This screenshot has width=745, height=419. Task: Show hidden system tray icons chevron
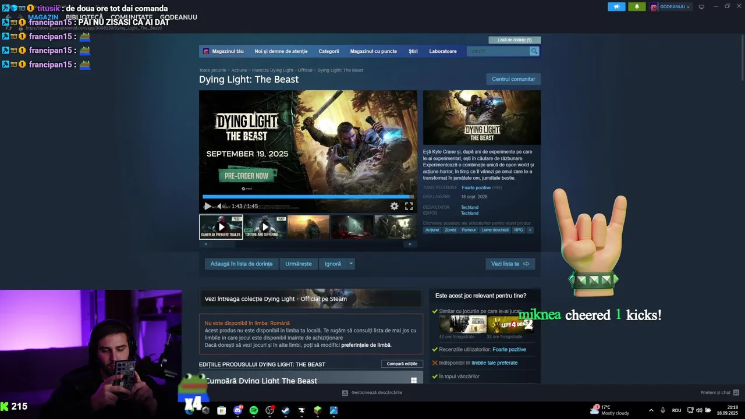click(x=651, y=410)
